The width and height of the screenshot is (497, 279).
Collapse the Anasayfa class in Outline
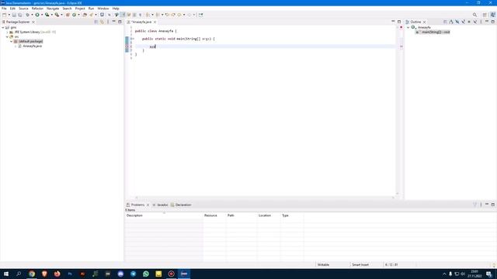pos(408,28)
